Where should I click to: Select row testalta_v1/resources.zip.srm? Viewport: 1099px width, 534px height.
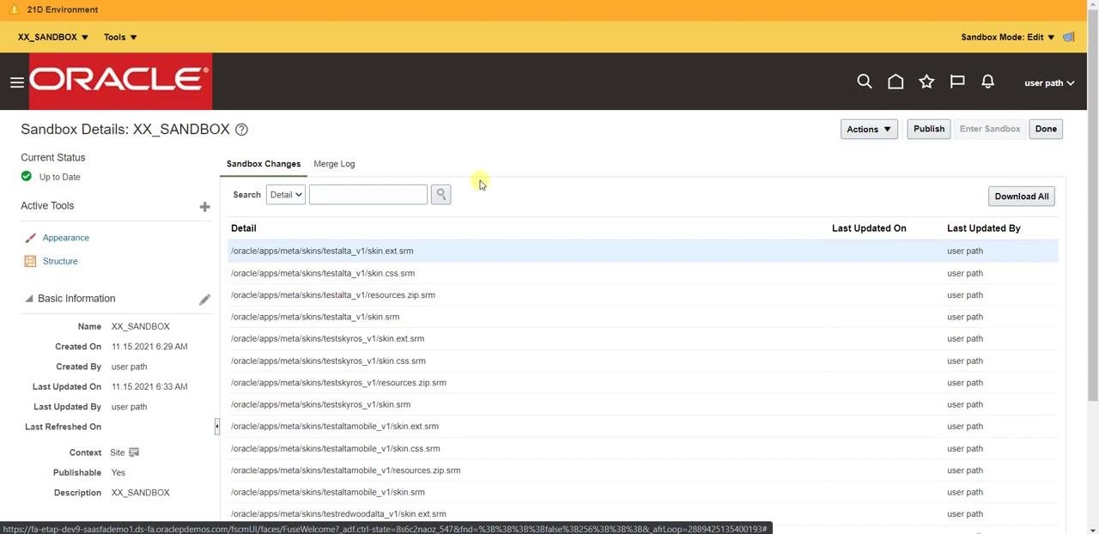coord(643,295)
